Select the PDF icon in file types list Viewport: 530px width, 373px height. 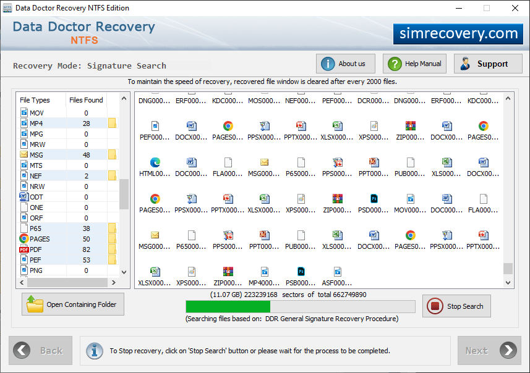point(24,249)
